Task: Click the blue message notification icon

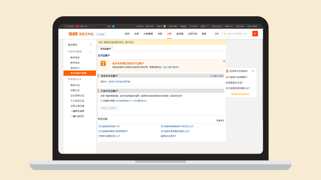Action: tap(113, 26)
